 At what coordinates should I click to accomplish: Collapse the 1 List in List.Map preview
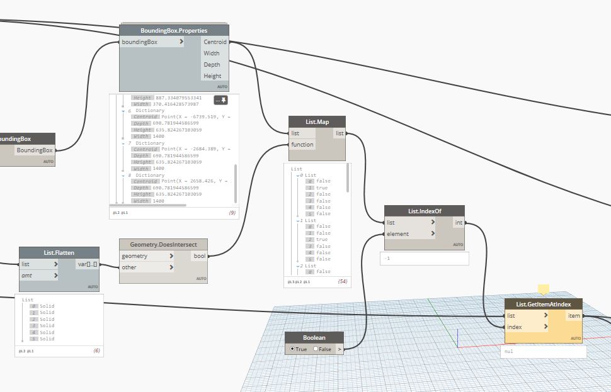[297, 221]
